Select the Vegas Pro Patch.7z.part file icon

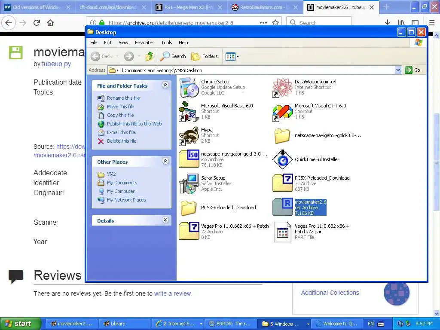(x=282, y=232)
